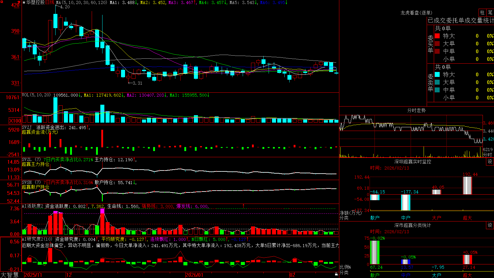This screenshot has width=494, height=278.
Task: Click the 时间: 2026/02/13 label in 实时监控
Action: point(390,168)
